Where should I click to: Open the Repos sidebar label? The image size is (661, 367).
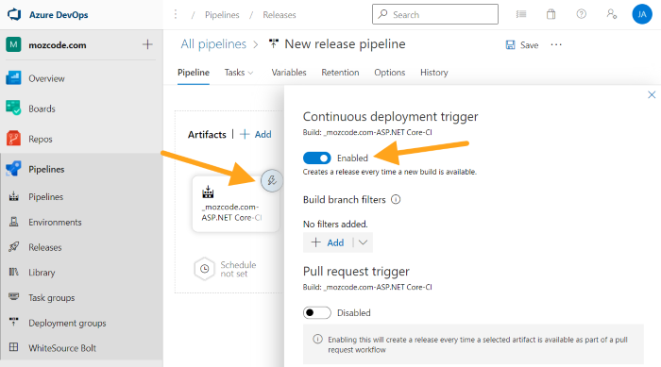coord(41,139)
